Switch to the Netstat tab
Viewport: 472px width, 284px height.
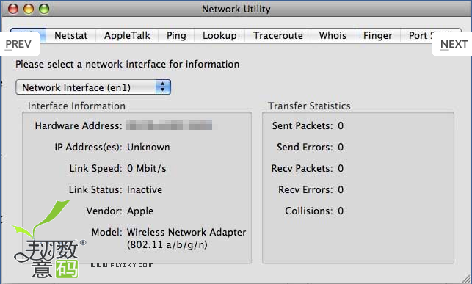[71, 35]
